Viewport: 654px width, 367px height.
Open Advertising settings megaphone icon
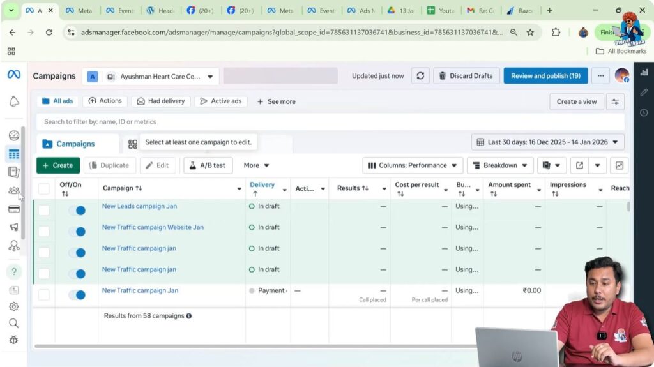14,227
